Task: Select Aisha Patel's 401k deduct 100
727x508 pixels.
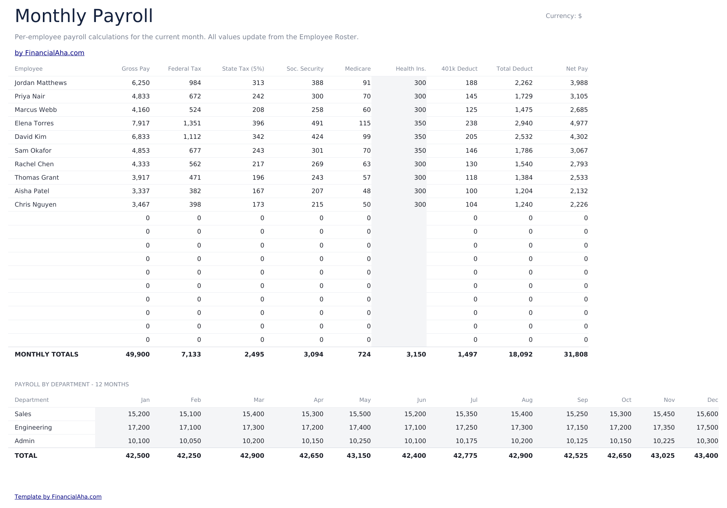Action: tap(471, 191)
